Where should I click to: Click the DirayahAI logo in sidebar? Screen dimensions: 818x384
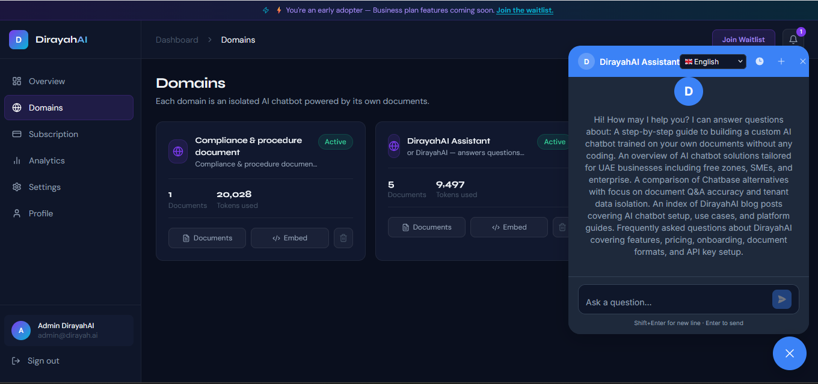pos(19,40)
